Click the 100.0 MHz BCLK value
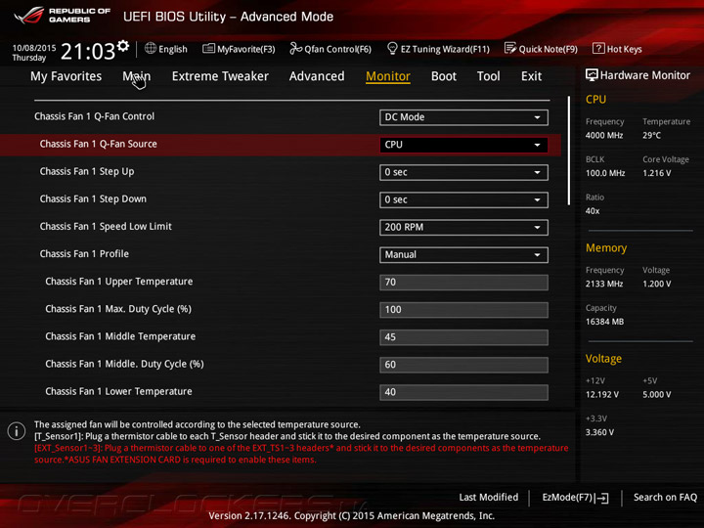The width and height of the screenshot is (704, 528). coord(605,173)
